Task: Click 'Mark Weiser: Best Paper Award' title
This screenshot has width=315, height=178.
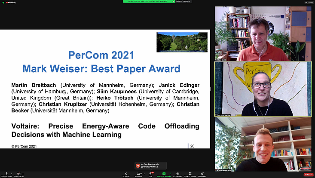Action: tap(101, 69)
